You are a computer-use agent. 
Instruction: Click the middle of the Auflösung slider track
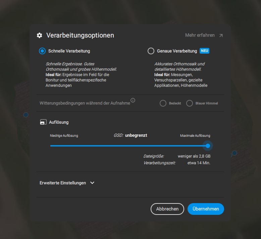point(129,146)
